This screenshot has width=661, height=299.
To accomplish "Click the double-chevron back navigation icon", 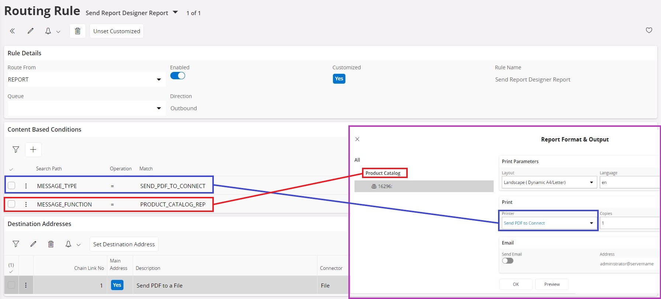I will click(13, 31).
